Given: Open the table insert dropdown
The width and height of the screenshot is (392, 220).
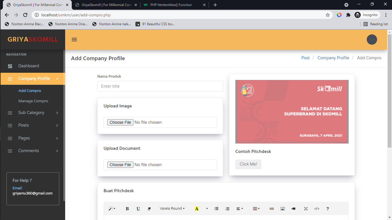Looking at the screenshot, I should [256, 209].
